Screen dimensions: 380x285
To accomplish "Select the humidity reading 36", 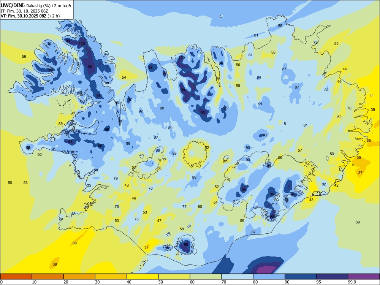I will [x=369, y=141].
